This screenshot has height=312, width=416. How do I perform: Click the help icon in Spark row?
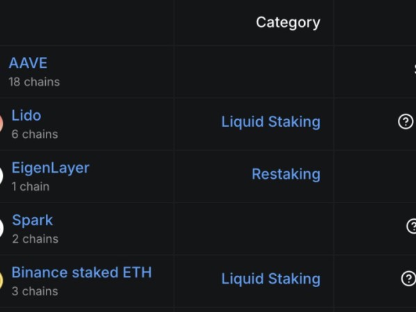pyautogui.click(x=412, y=226)
